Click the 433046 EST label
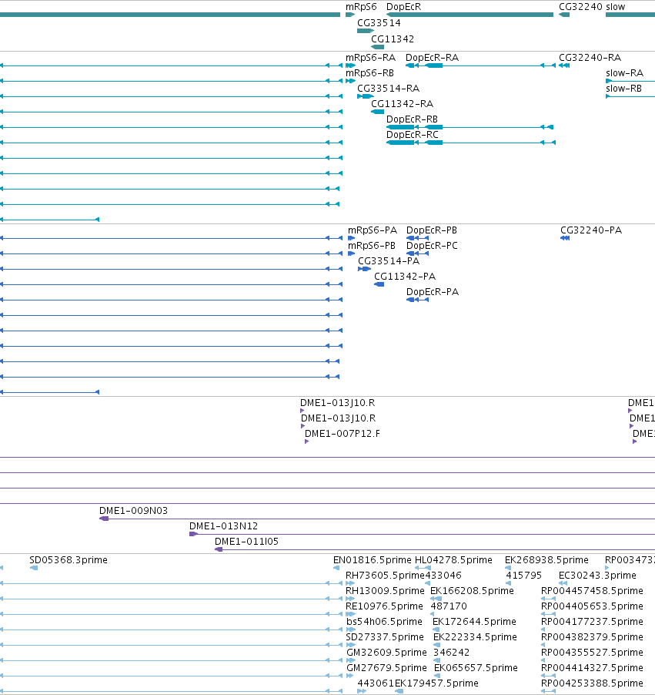Viewport: 655px width, 695px height. coord(443,576)
